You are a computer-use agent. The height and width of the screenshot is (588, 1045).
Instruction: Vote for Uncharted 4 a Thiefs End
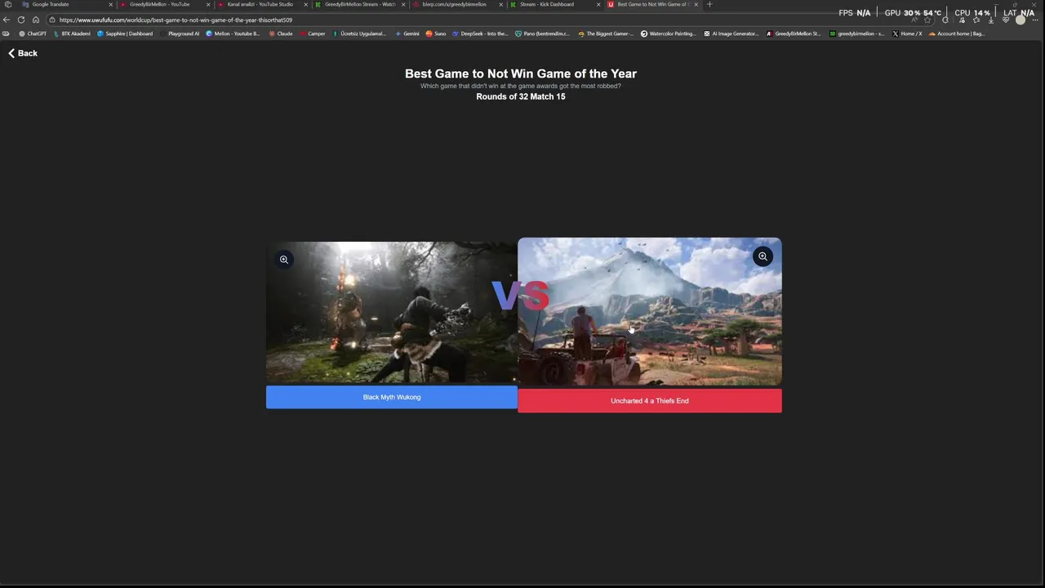point(650,401)
